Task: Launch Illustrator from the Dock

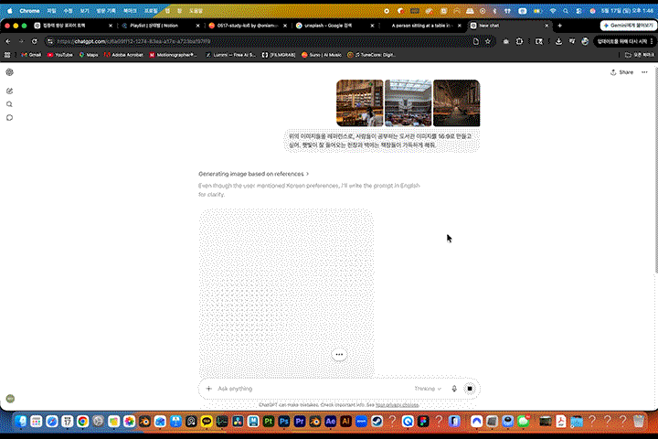Action: coord(345,422)
